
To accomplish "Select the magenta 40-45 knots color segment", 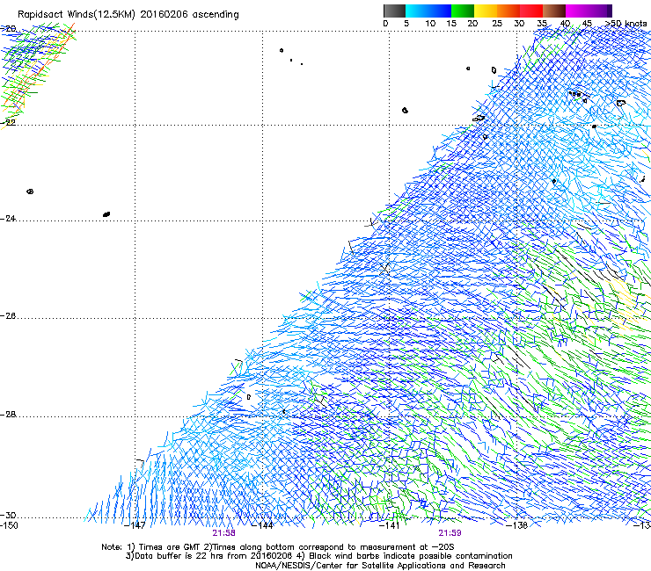I will pos(577,11).
